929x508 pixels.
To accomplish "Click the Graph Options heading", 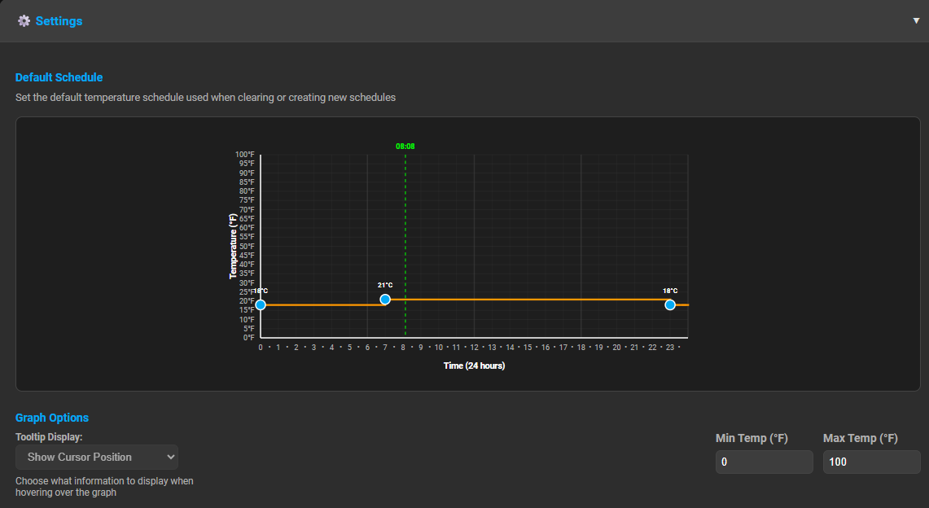I will click(52, 418).
